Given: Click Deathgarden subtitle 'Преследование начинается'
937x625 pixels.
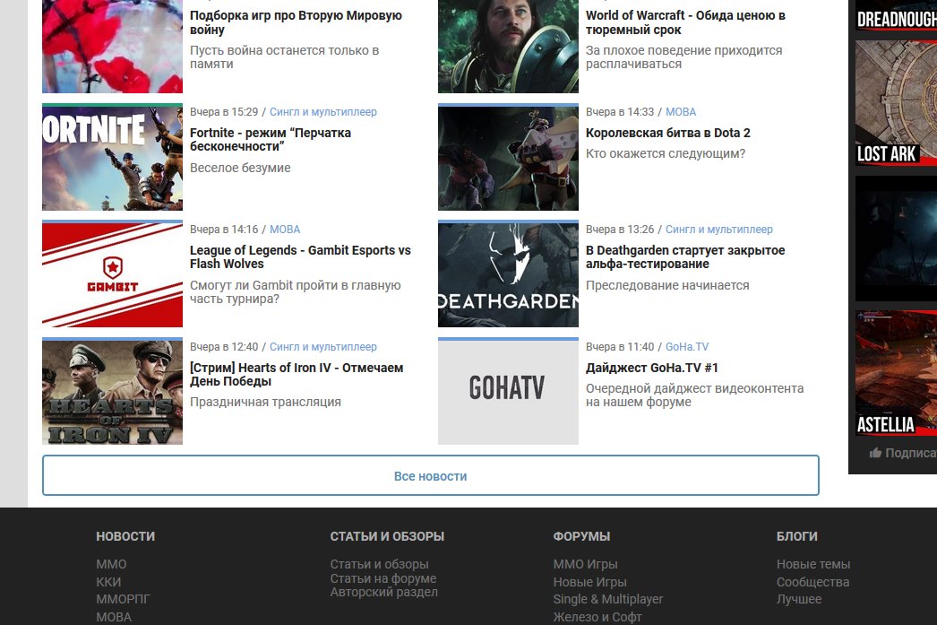Looking at the screenshot, I should tap(667, 285).
